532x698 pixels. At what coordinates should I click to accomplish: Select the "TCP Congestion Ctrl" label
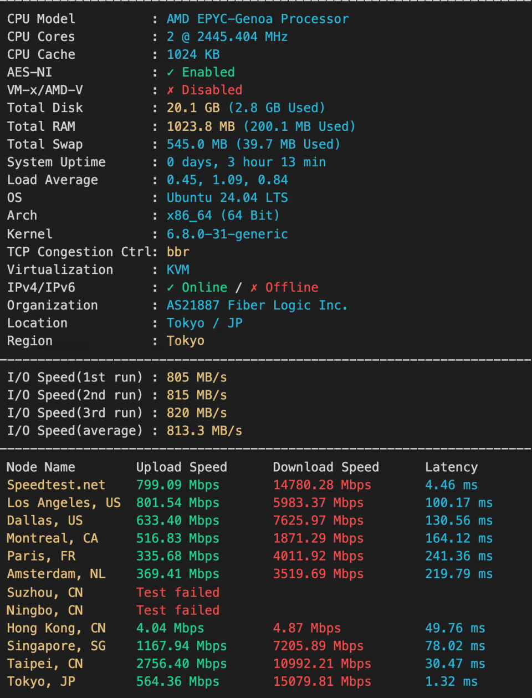(79, 252)
